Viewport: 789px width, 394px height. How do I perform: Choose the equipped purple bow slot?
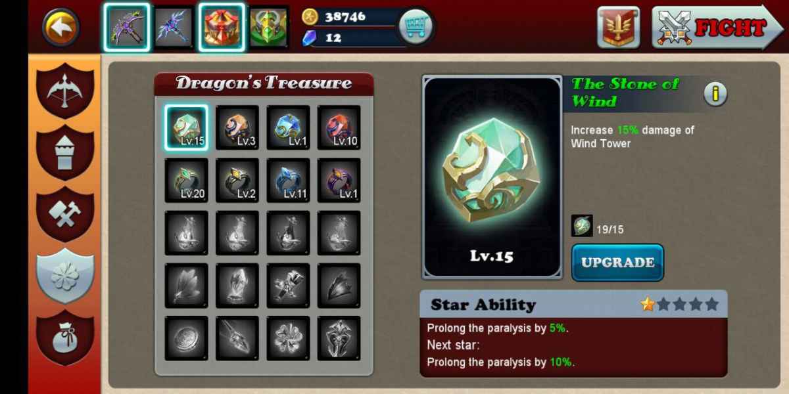click(x=126, y=27)
